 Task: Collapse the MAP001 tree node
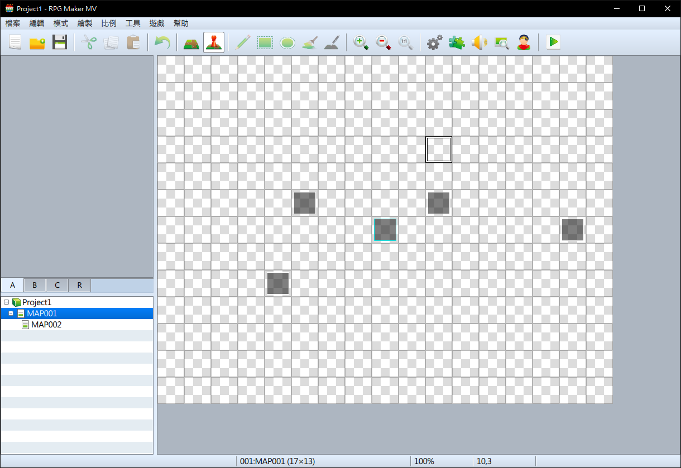click(11, 313)
